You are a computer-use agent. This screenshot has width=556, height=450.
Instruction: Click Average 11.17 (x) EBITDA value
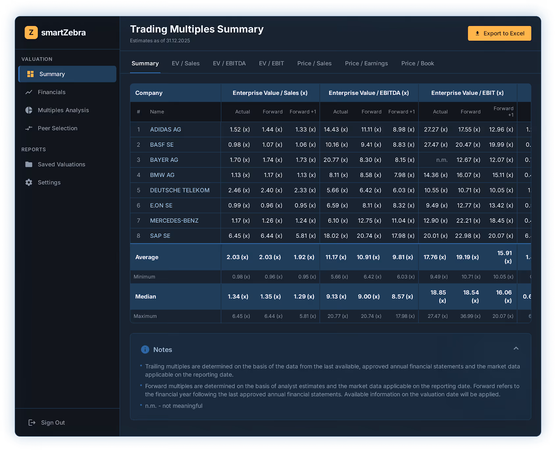pyautogui.click(x=336, y=257)
